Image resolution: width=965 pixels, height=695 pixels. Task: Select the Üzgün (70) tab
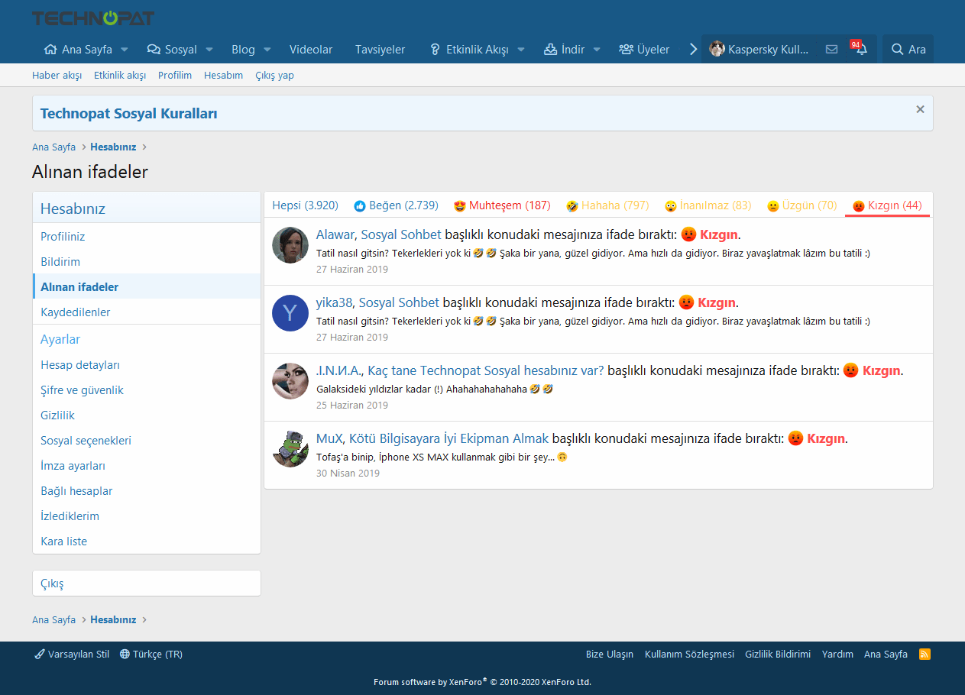[802, 205]
